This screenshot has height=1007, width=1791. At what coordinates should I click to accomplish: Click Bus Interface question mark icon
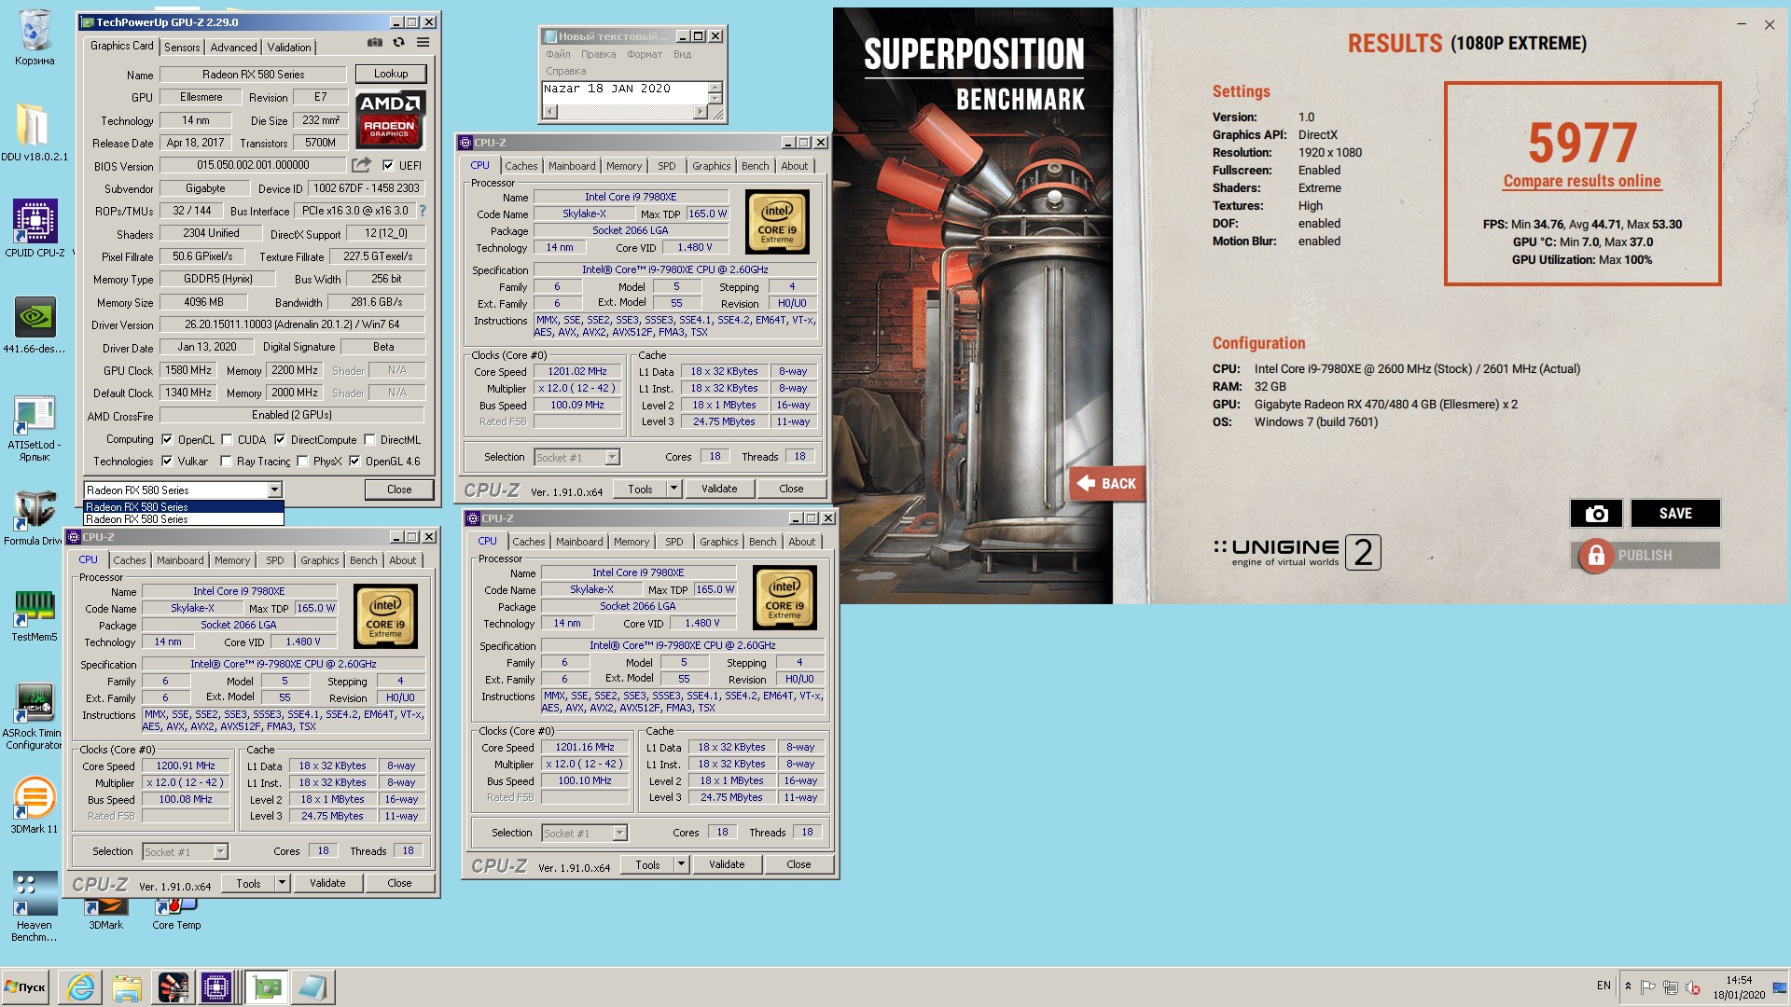pos(423,211)
